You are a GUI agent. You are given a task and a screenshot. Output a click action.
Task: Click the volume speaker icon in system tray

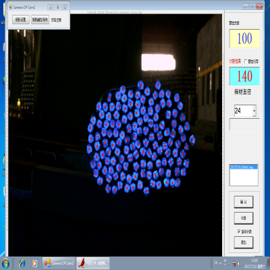[239, 263]
